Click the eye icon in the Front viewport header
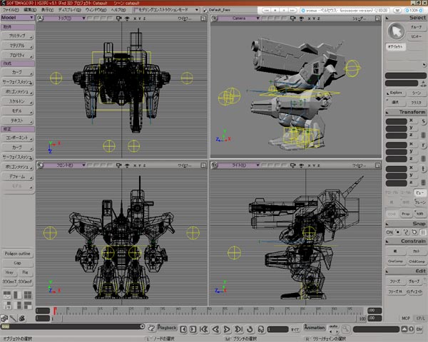The width and height of the screenshot is (428, 342). click(127, 165)
